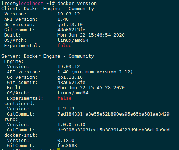The image size is (179, 150).
Task: Click the containerd GitCommit hash starting 7ad184331
Action: tap(113, 114)
